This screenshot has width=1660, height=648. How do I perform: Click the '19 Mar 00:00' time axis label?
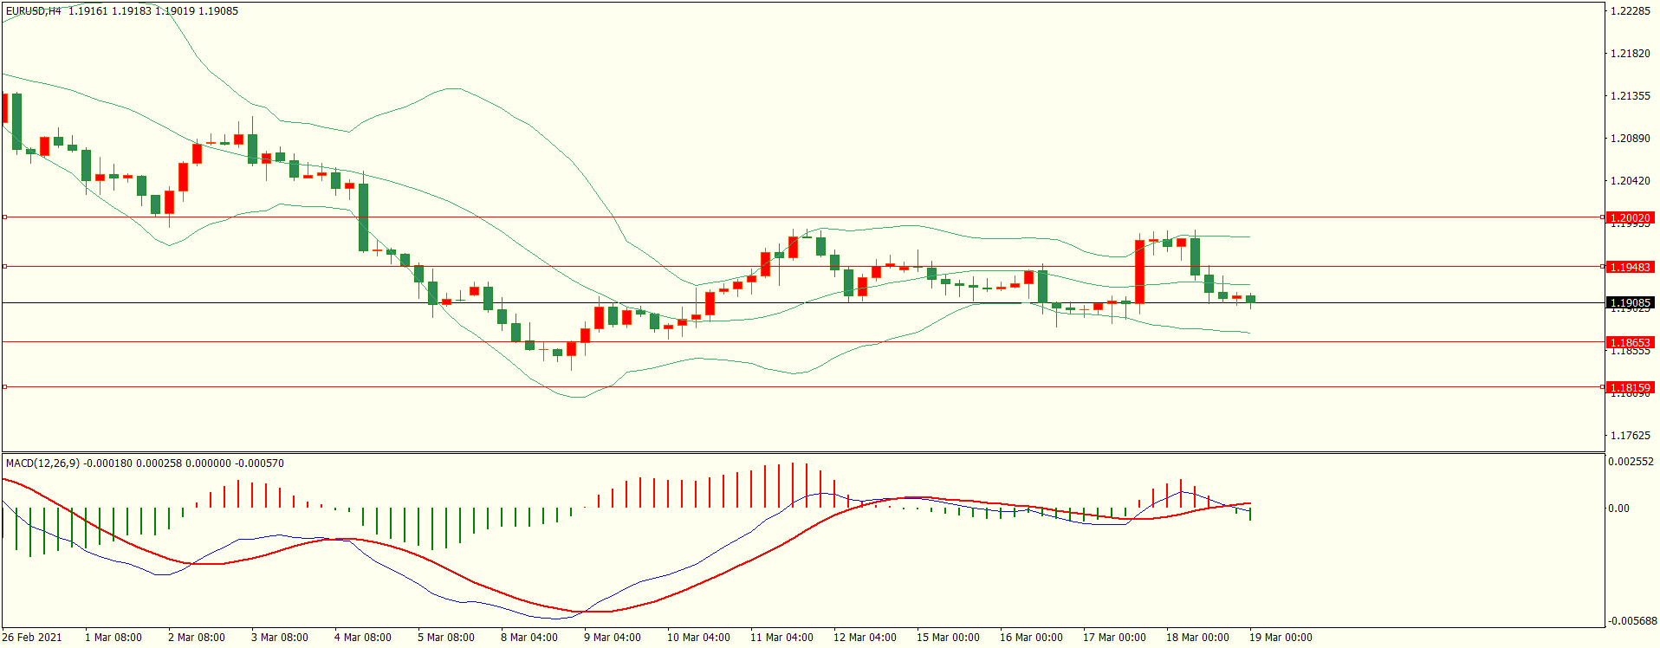coord(1280,638)
